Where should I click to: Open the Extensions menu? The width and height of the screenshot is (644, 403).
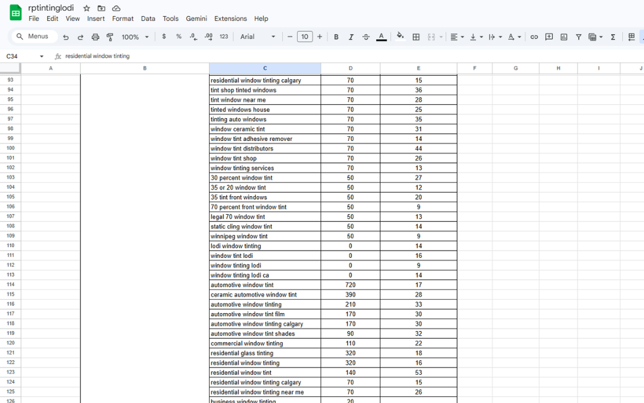[230, 19]
